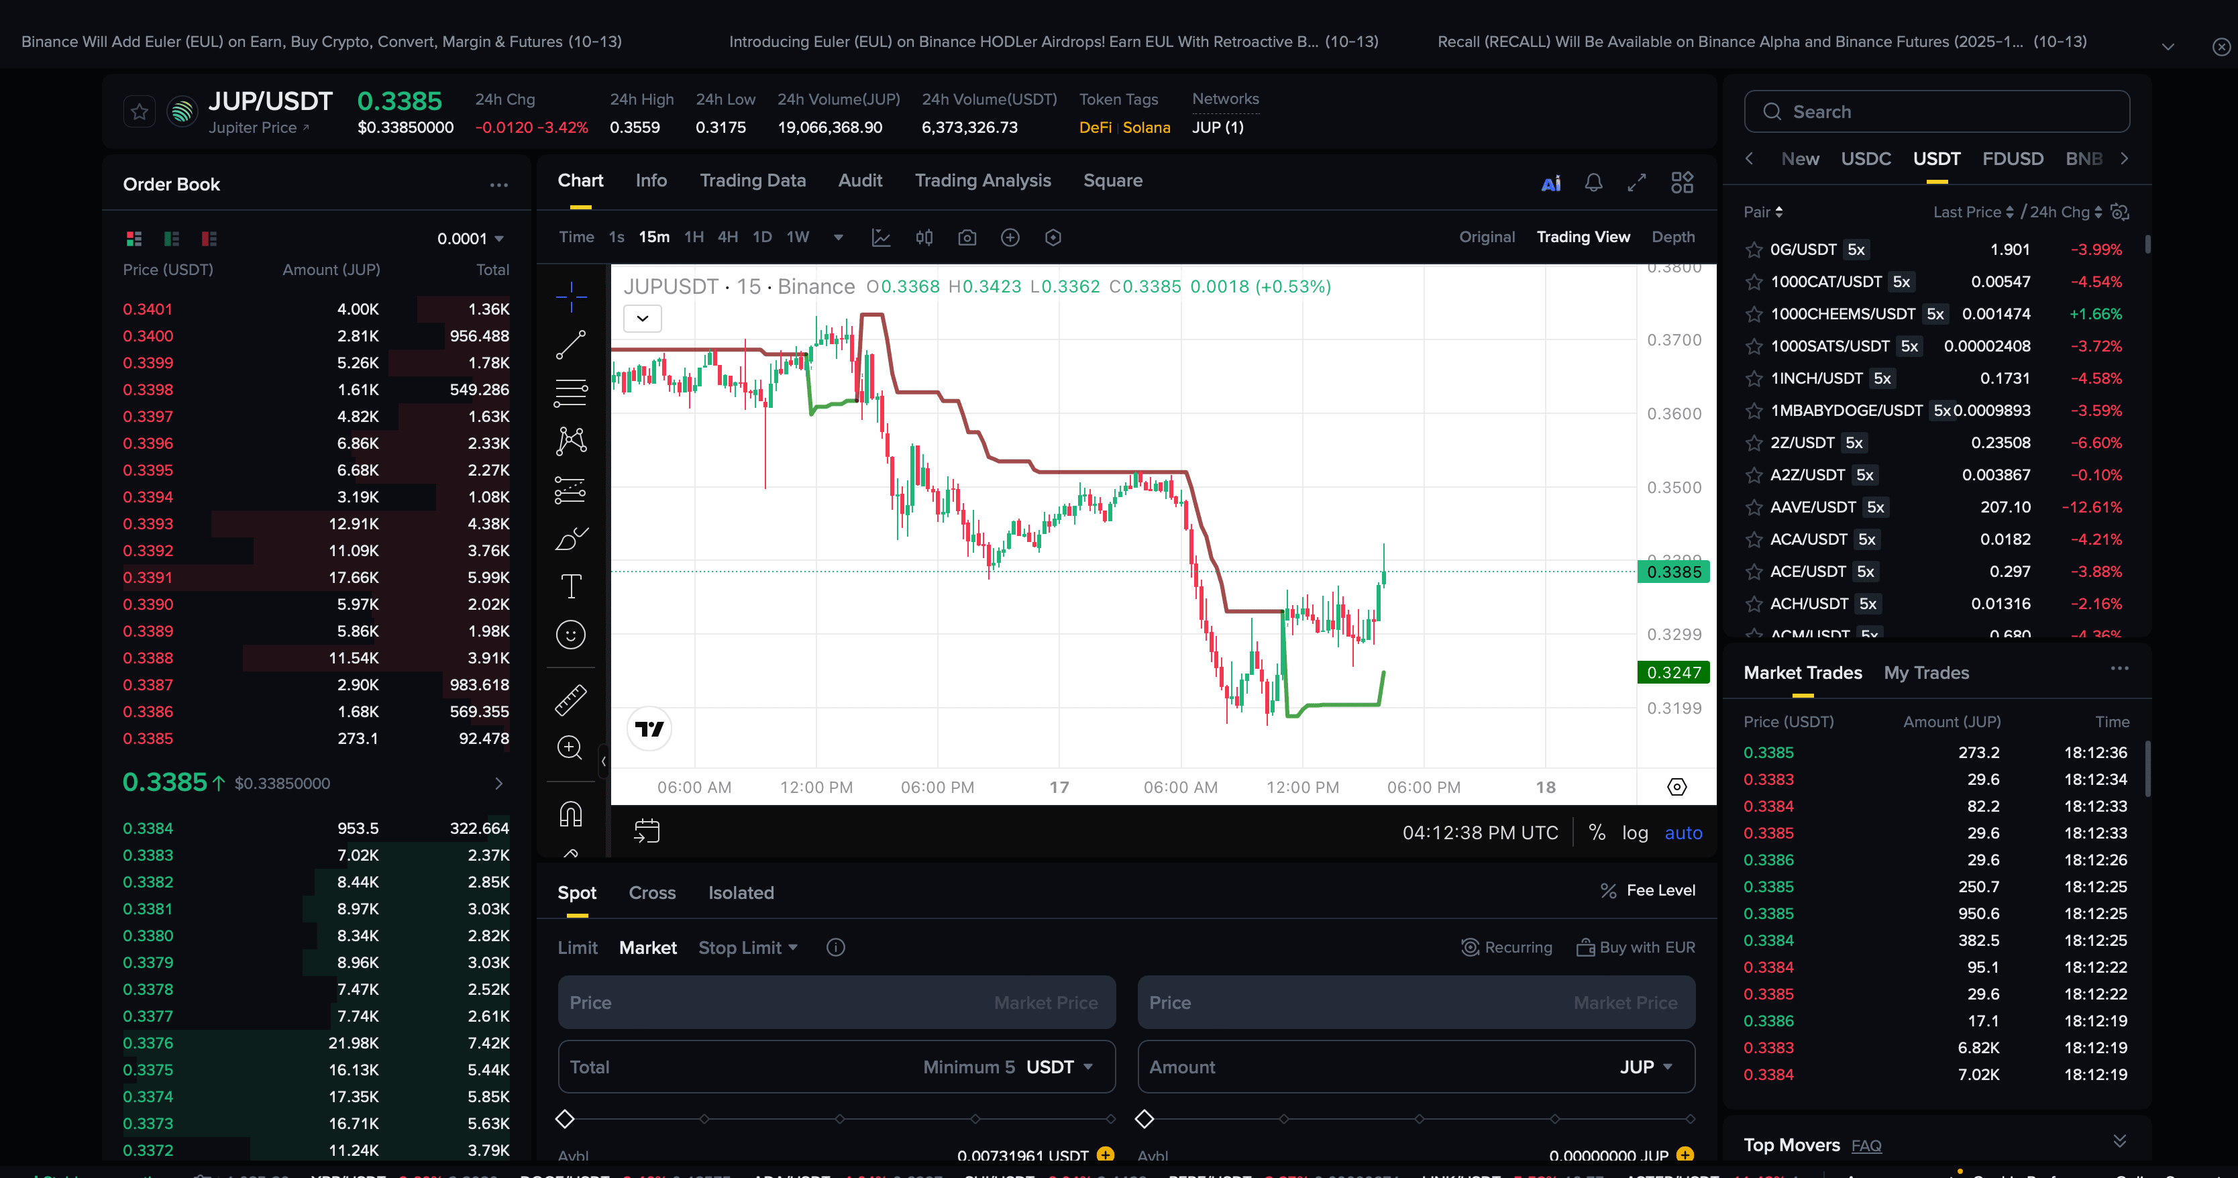The image size is (2238, 1178).
Task: Expand more time intervals dropdown
Action: click(x=839, y=237)
